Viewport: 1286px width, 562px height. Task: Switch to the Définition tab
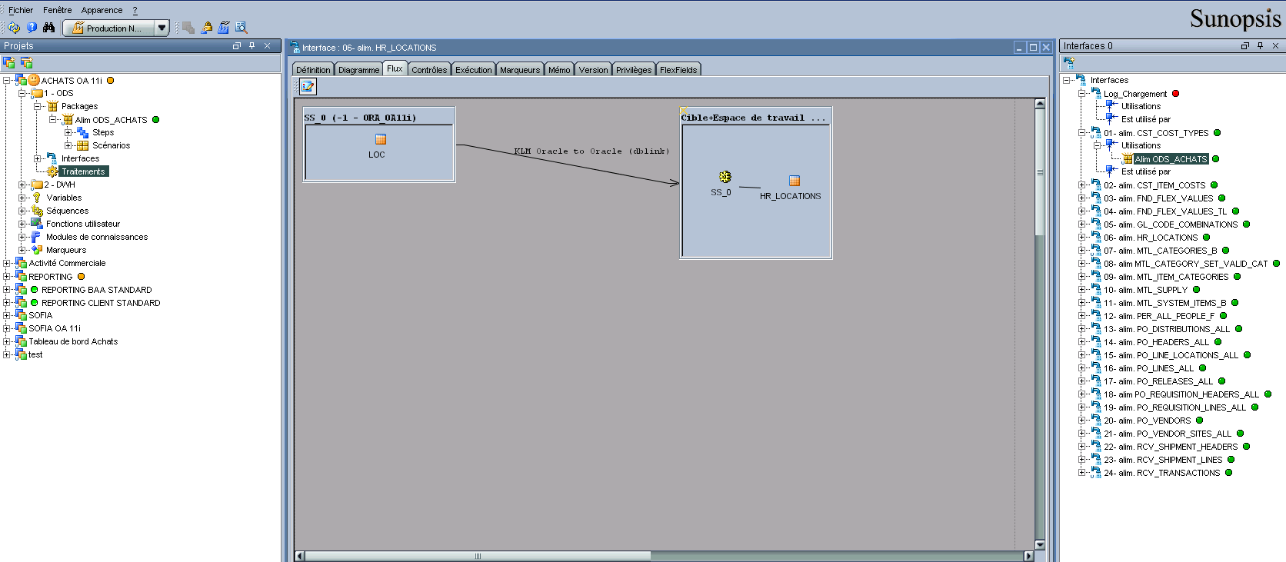[x=313, y=69]
